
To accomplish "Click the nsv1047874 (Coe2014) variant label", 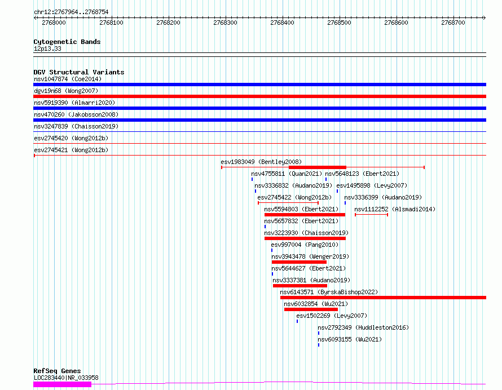I will tap(68, 79).
